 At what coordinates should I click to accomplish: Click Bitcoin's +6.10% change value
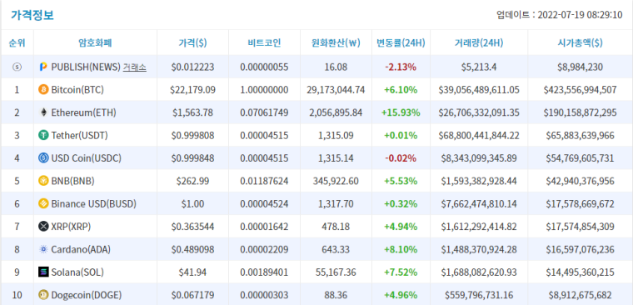click(401, 90)
